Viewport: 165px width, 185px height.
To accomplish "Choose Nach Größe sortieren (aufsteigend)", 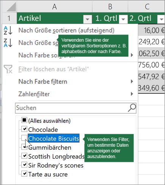I will tap(66, 30).
